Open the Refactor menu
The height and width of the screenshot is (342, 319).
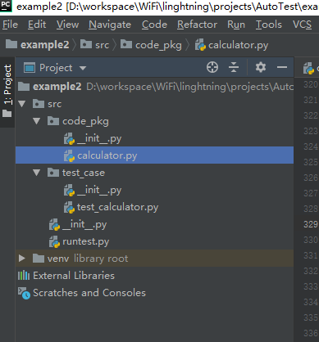click(197, 25)
